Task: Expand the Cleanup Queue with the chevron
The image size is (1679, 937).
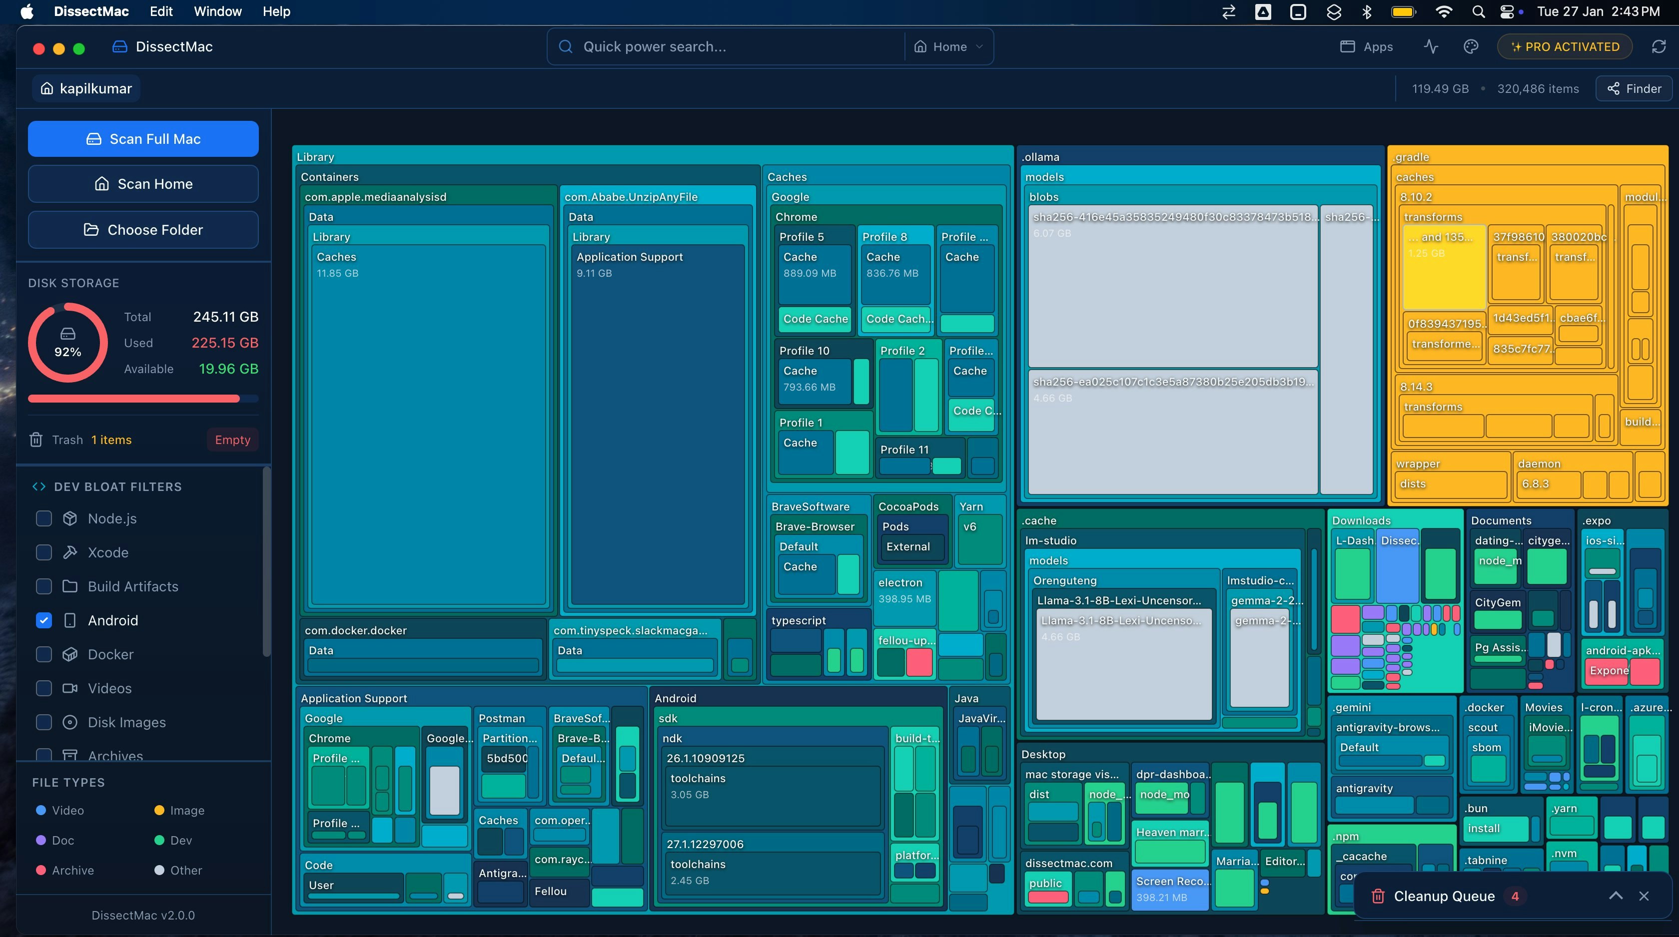Action: click(1615, 896)
